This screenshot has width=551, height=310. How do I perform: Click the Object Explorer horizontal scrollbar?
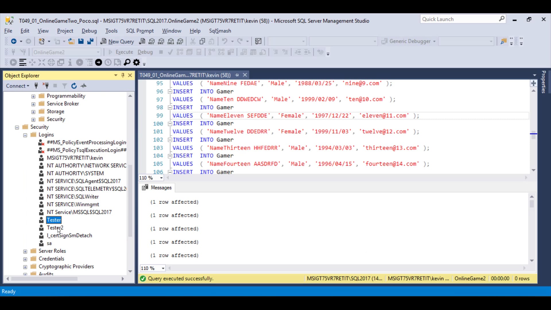coord(44,279)
